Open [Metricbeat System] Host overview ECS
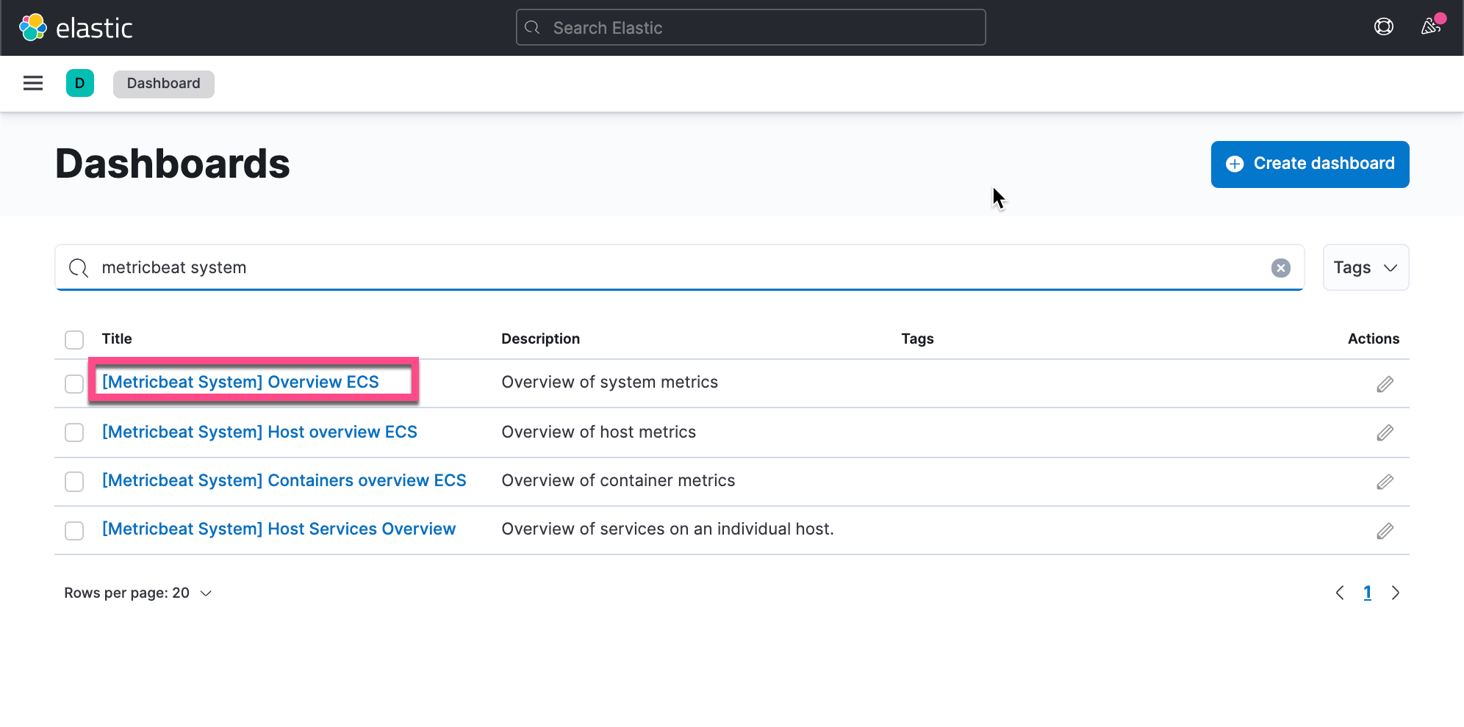Image resolution: width=1464 pixels, height=727 pixels. (259, 432)
